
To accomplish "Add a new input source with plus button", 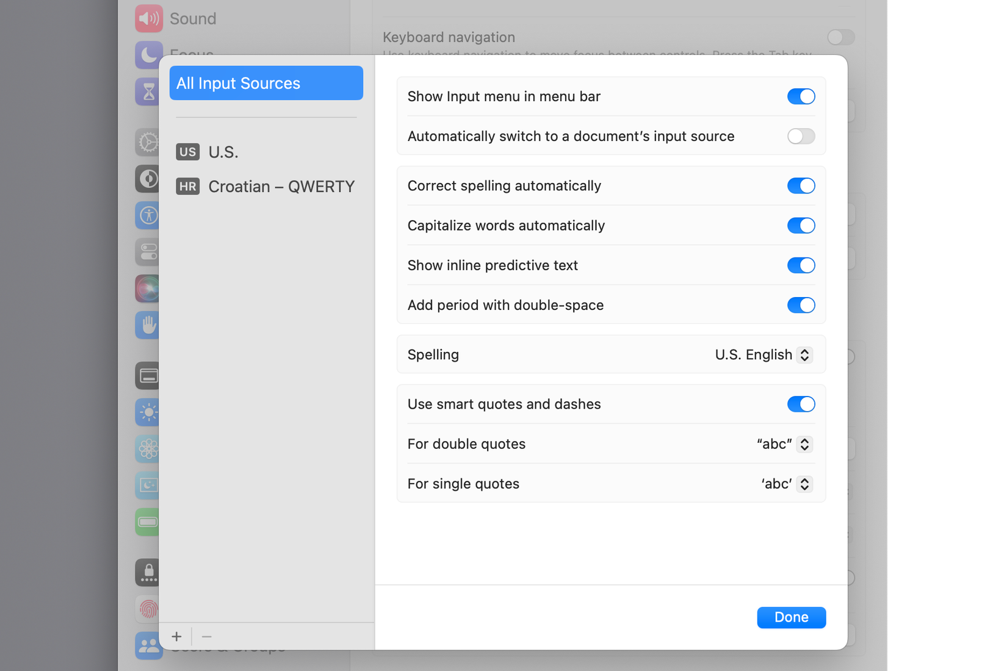I will [x=176, y=636].
